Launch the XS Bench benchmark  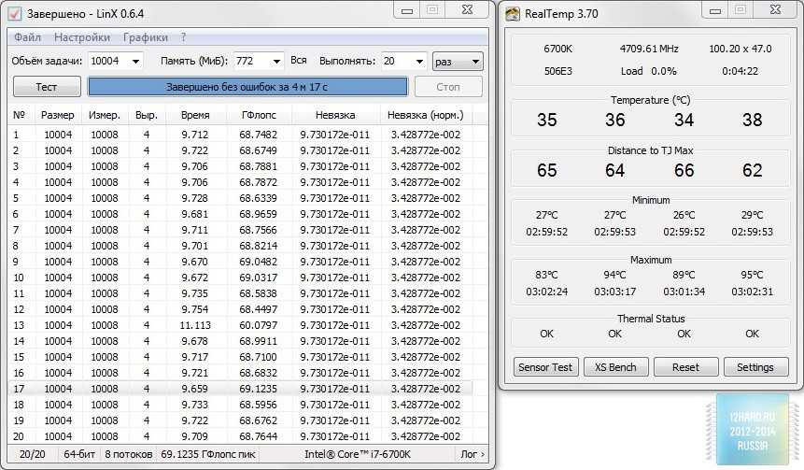[615, 367]
